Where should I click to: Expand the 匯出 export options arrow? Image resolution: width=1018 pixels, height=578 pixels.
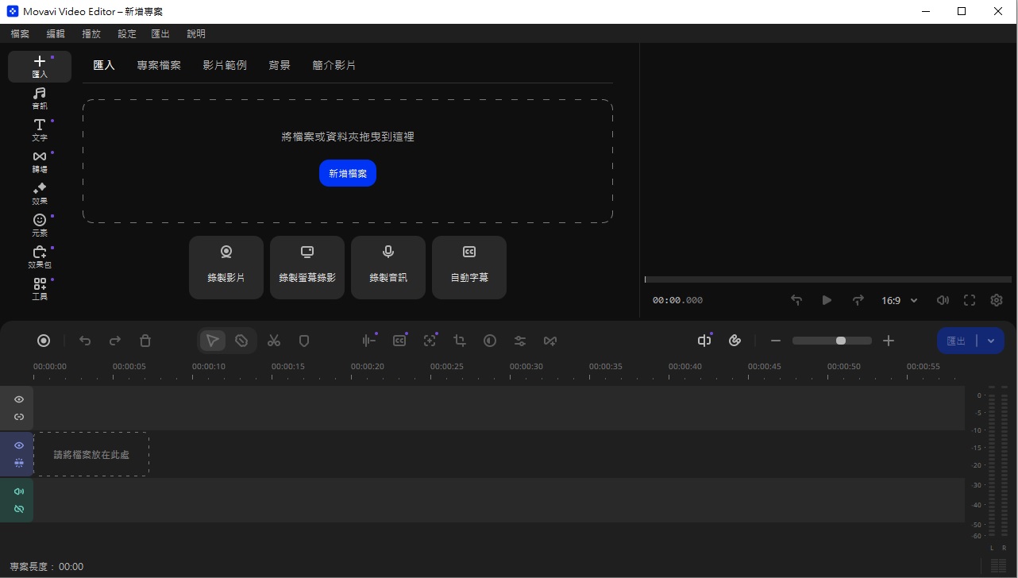pos(991,341)
